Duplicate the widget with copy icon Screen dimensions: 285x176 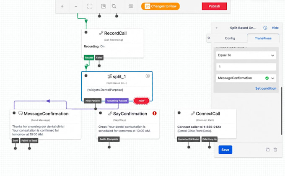(267, 150)
